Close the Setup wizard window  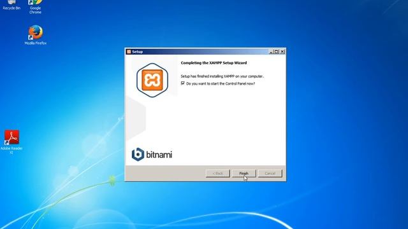[282, 52]
